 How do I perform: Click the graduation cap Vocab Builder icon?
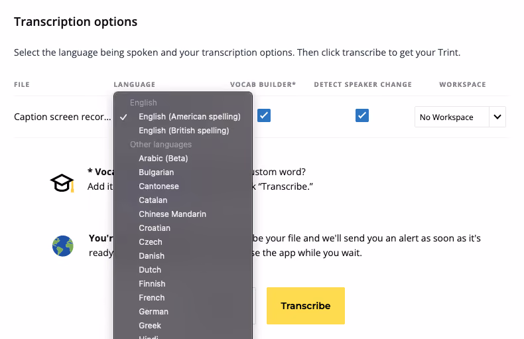pyautogui.click(x=62, y=183)
